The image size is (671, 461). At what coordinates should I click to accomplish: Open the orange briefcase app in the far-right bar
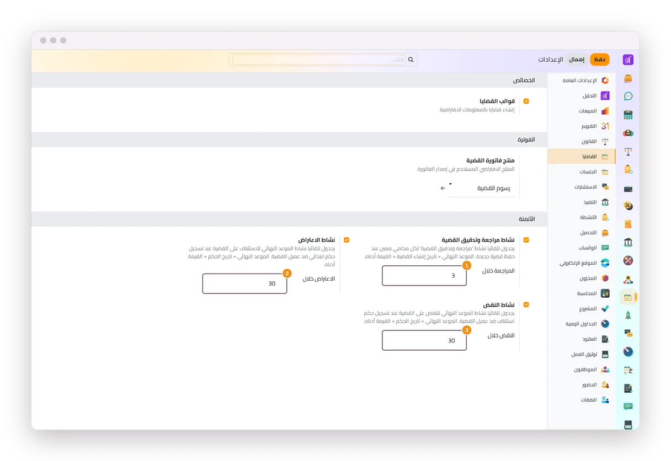tap(628, 78)
